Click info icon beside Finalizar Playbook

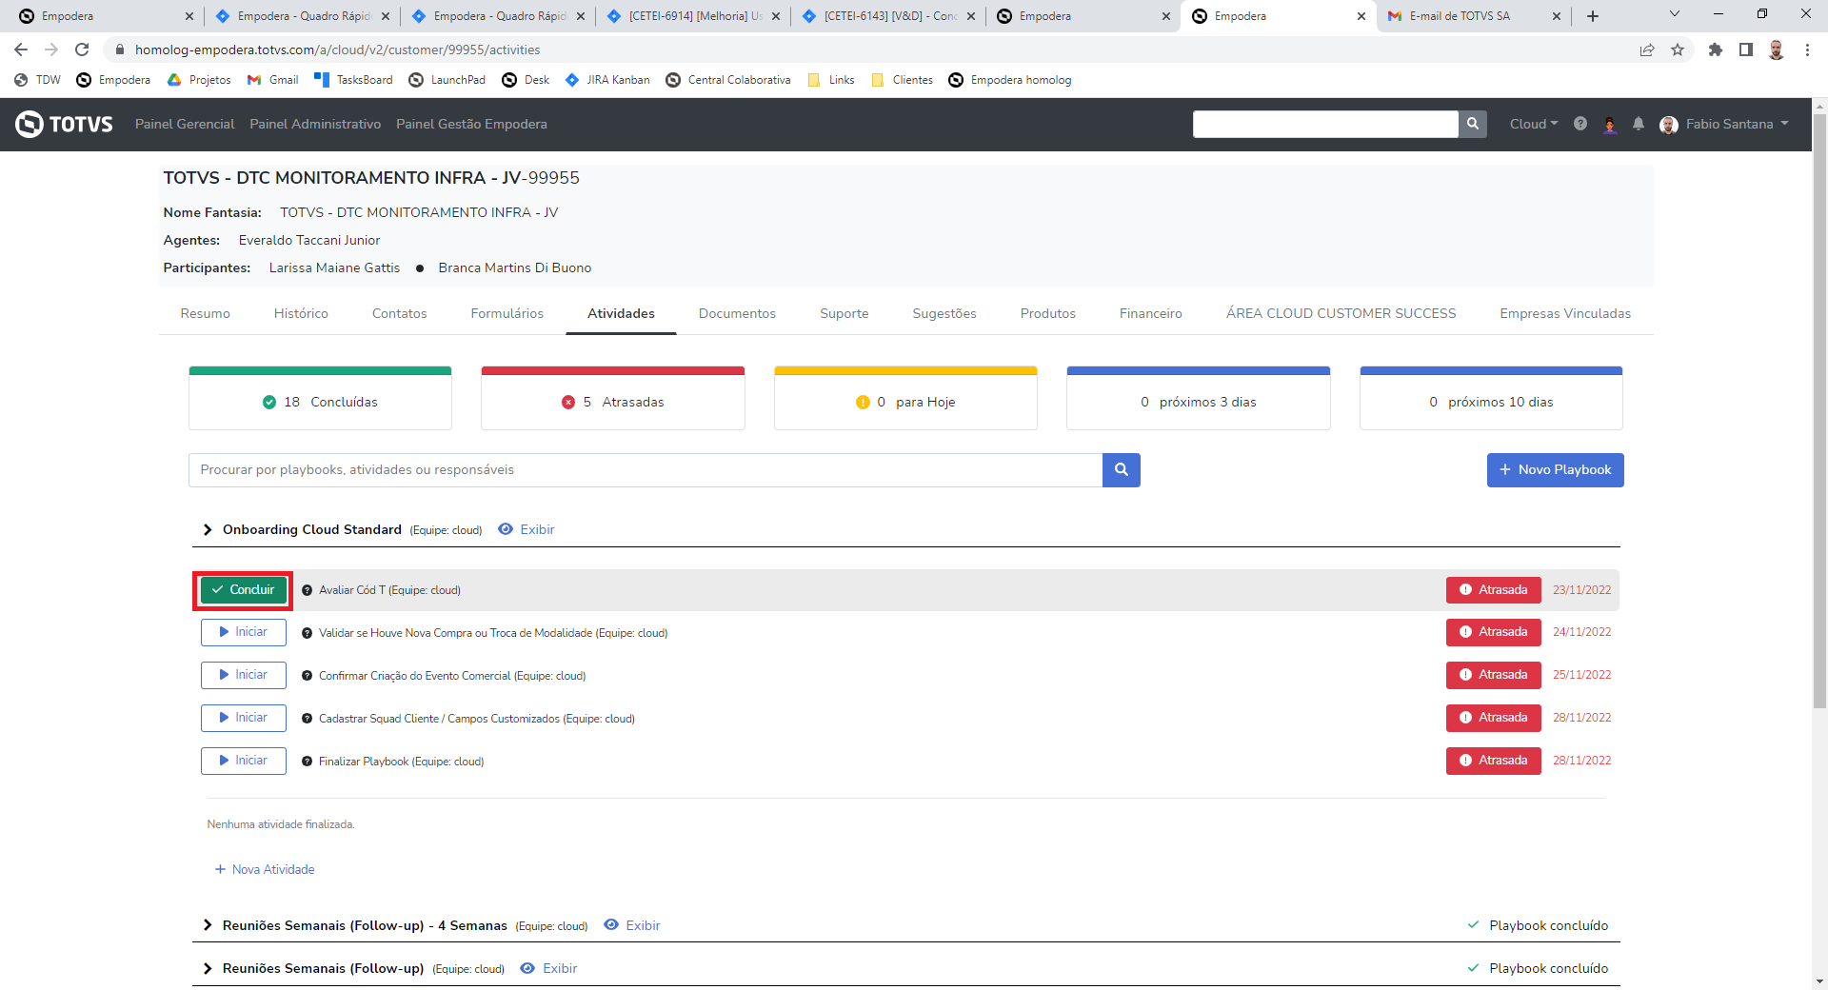(x=308, y=762)
